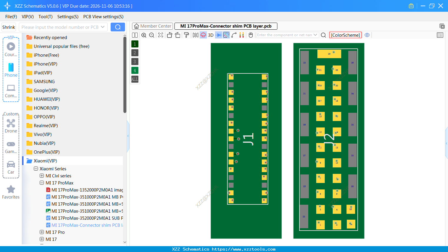Viewport: 448px width, 252px height.
Task: Toggle the eye visibility icon near ColorScheme
Action: pos(367,35)
